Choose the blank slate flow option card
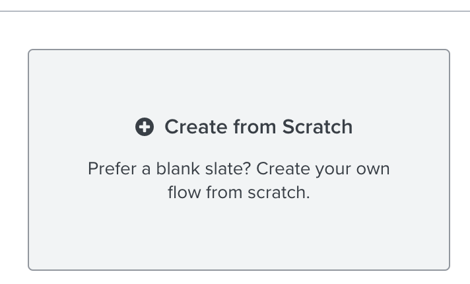This screenshot has height=284, width=470. (x=239, y=160)
